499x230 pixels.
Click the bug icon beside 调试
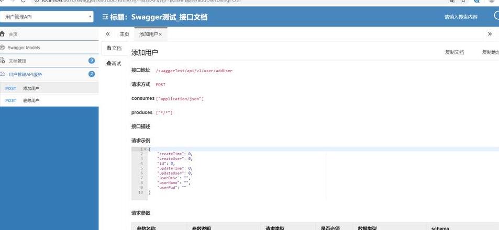109,63
